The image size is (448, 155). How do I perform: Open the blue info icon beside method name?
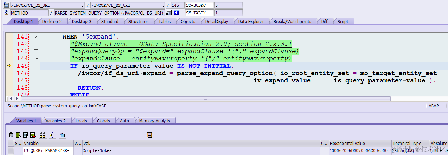pyautogui.click(x=176, y=13)
